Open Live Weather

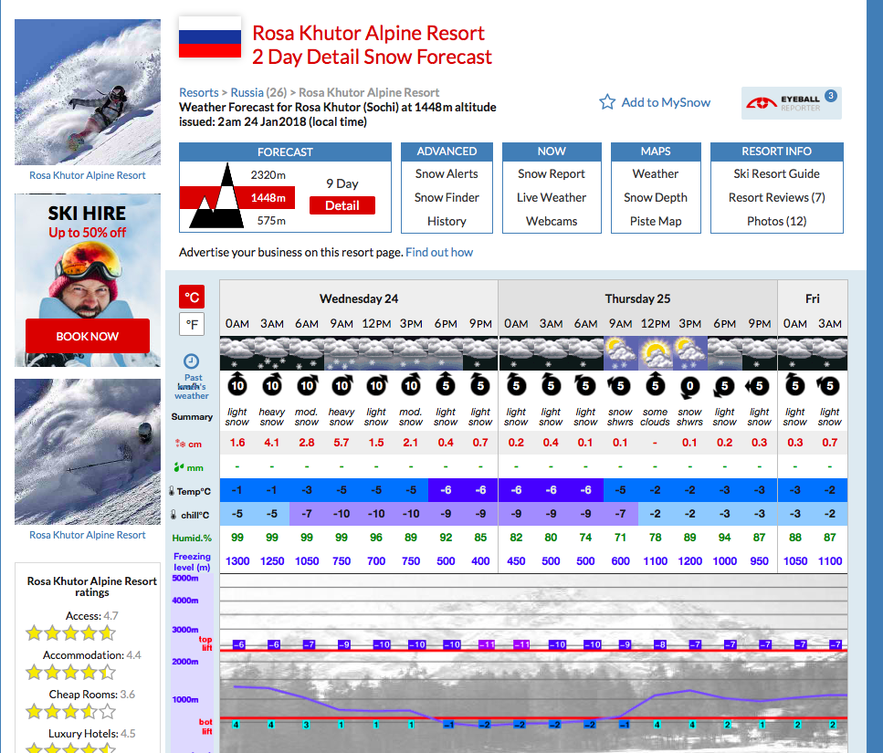[x=552, y=197]
